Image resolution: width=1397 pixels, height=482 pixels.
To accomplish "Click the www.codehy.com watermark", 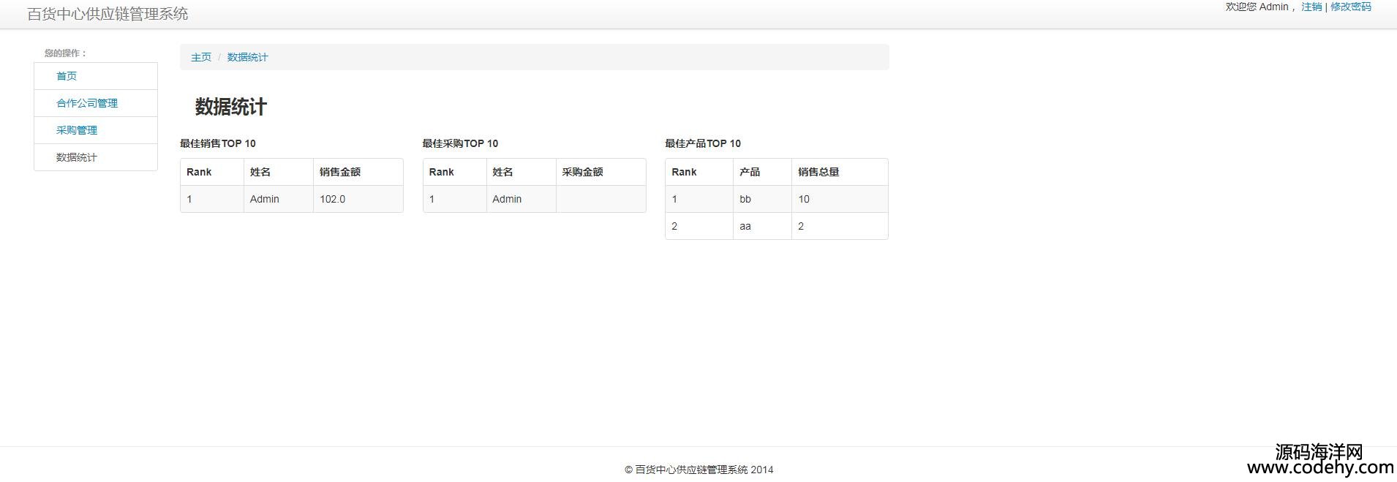I will [x=1319, y=467].
